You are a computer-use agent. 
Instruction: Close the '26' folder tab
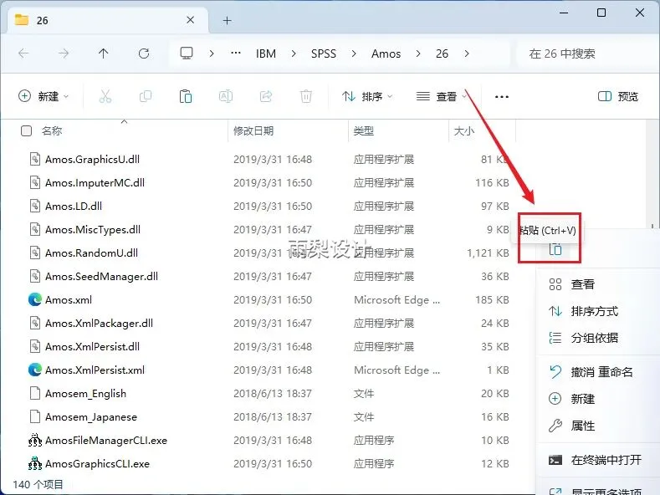coord(190,20)
